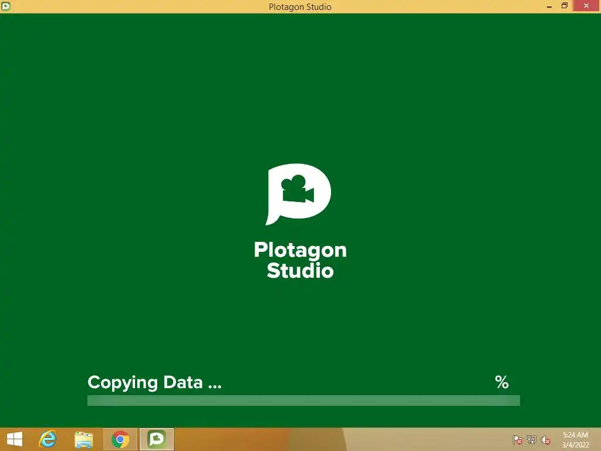
Task: Click the large "Plotagon Studio" splash wordmark
Action: 300,260
